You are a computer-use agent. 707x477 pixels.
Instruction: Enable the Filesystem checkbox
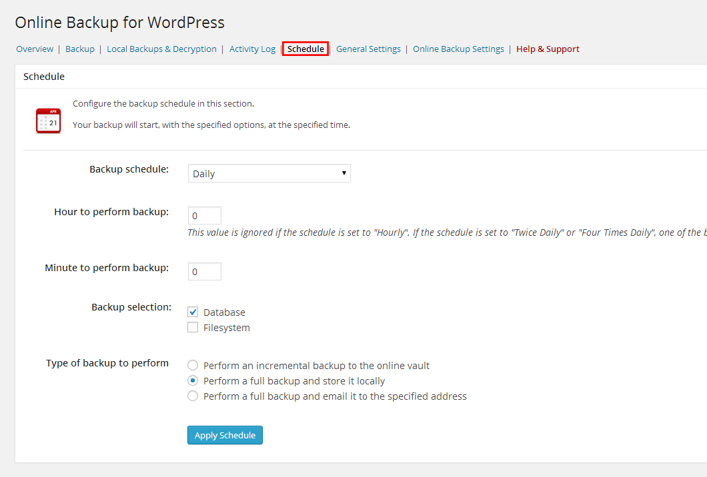[x=193, y=327]
